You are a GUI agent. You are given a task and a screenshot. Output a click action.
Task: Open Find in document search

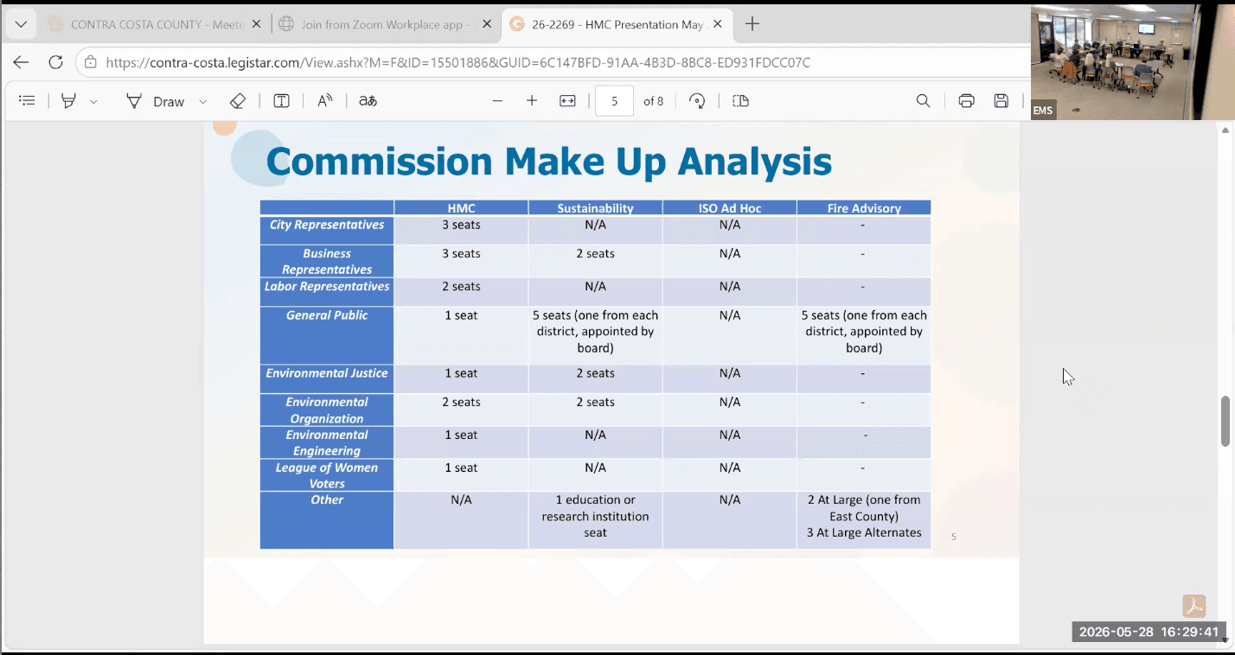click(x=924, y=101)
